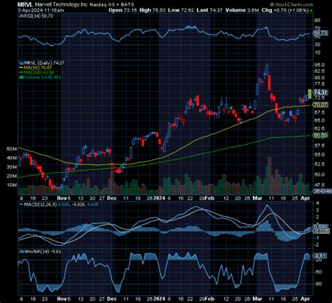Click the Low 72.62 value

click(x=181, y=10)
